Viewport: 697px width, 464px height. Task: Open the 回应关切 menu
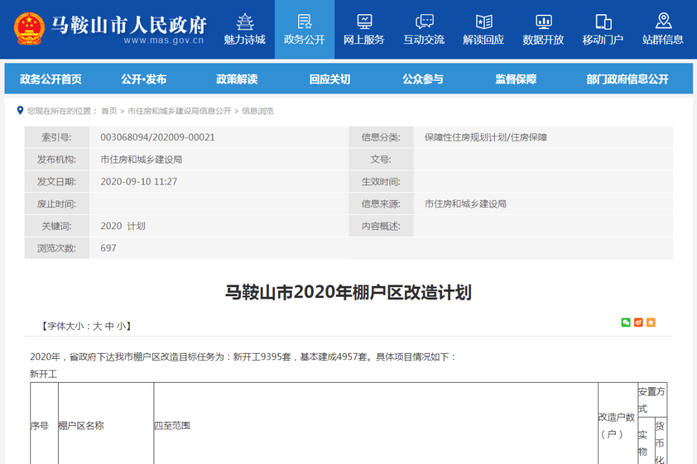coord(327,79)
